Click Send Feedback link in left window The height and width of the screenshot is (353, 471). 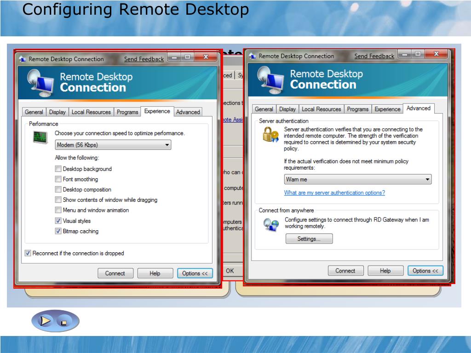(x=144, y=59)
